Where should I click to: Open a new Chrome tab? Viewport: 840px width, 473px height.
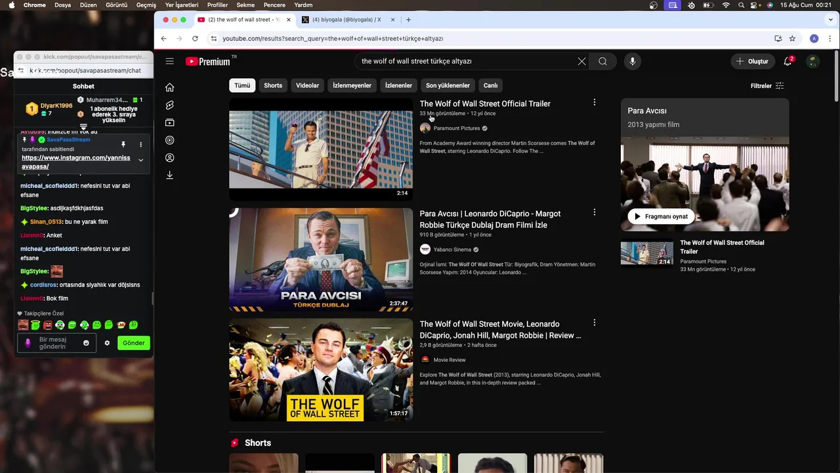tap(408, 20)
